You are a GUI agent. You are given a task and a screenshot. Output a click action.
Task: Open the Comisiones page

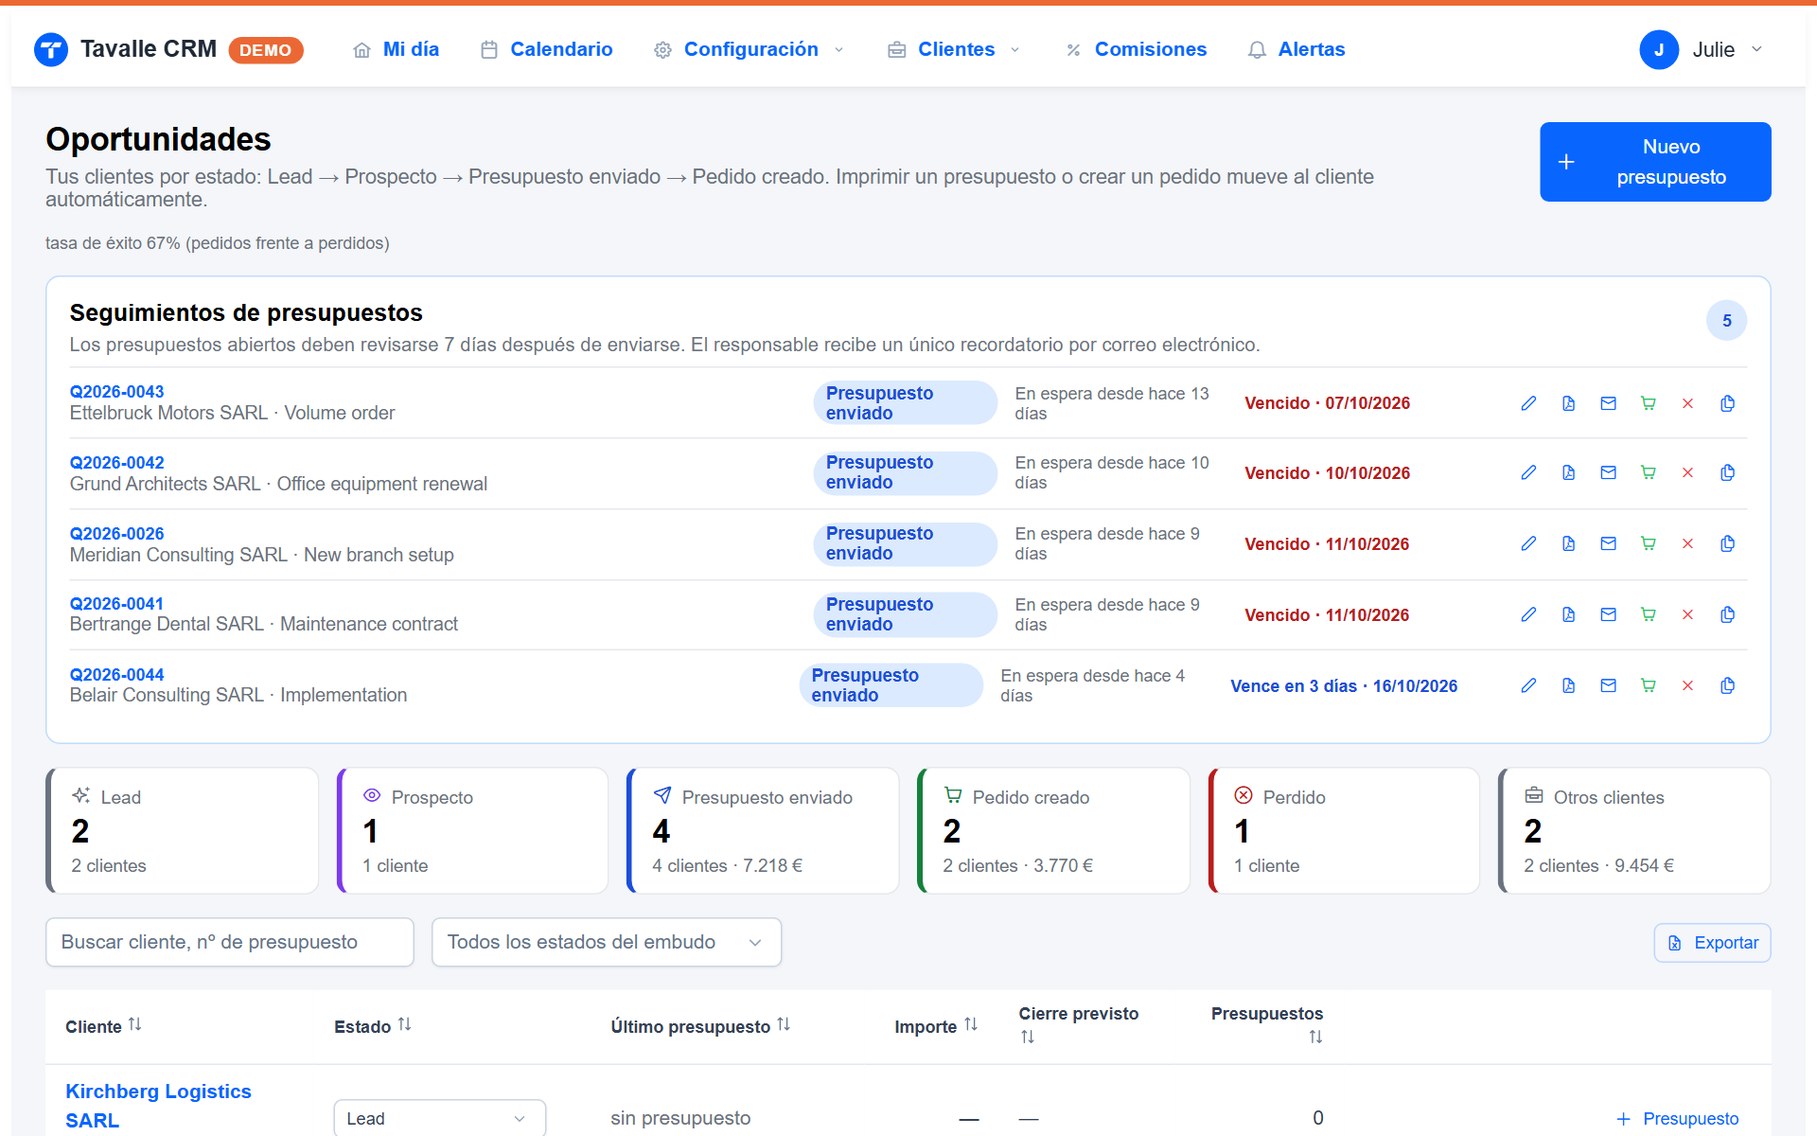(1136, 49)
